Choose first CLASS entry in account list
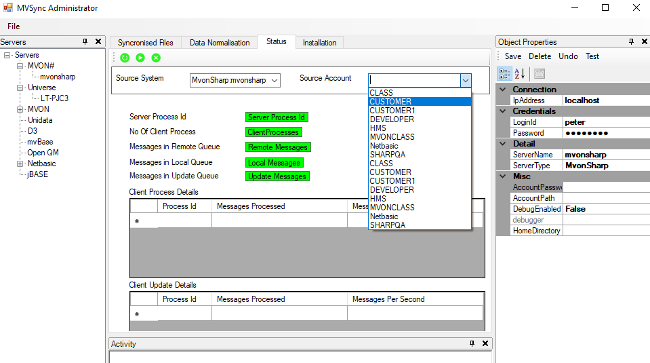Screen dimensions: 650x363 coord(420,93)
